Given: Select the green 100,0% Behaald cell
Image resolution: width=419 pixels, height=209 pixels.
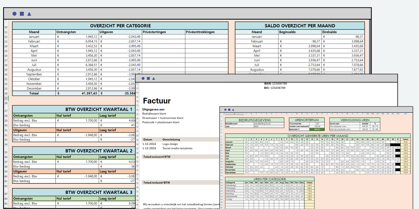Looking at the screenshot, I should pos(317,129).
